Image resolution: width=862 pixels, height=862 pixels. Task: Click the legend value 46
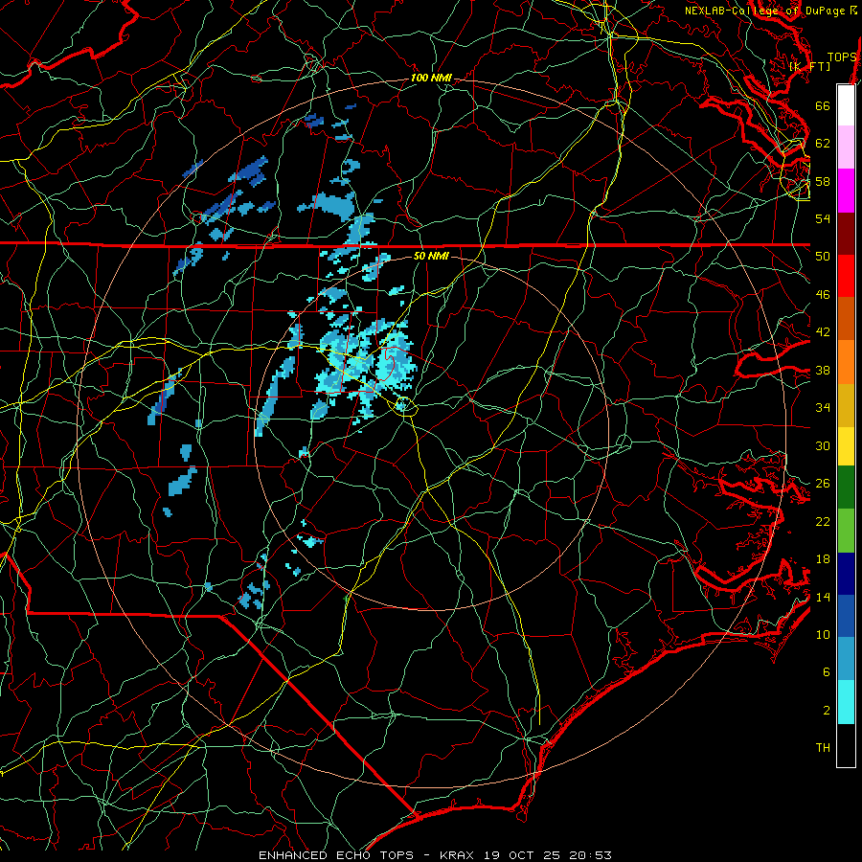(823, 295)
